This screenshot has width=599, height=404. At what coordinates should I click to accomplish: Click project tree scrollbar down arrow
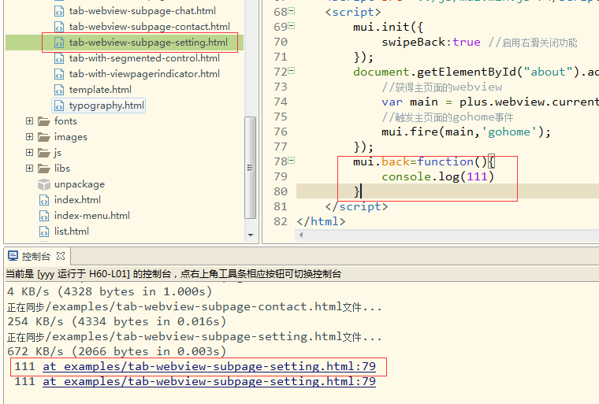click(251, 235)
